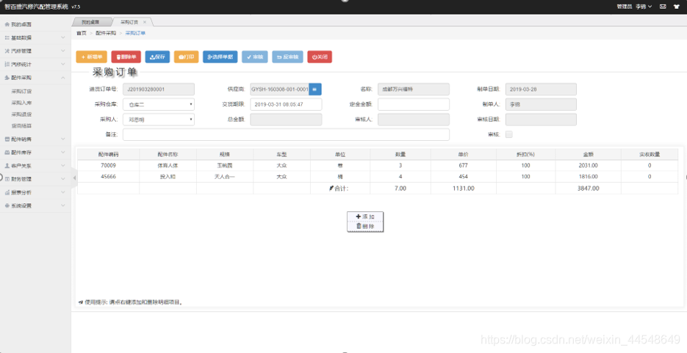
Task: Open 采购订货 in the sidebar submenu
Action: pyautogui.click(x=21, y=92)
